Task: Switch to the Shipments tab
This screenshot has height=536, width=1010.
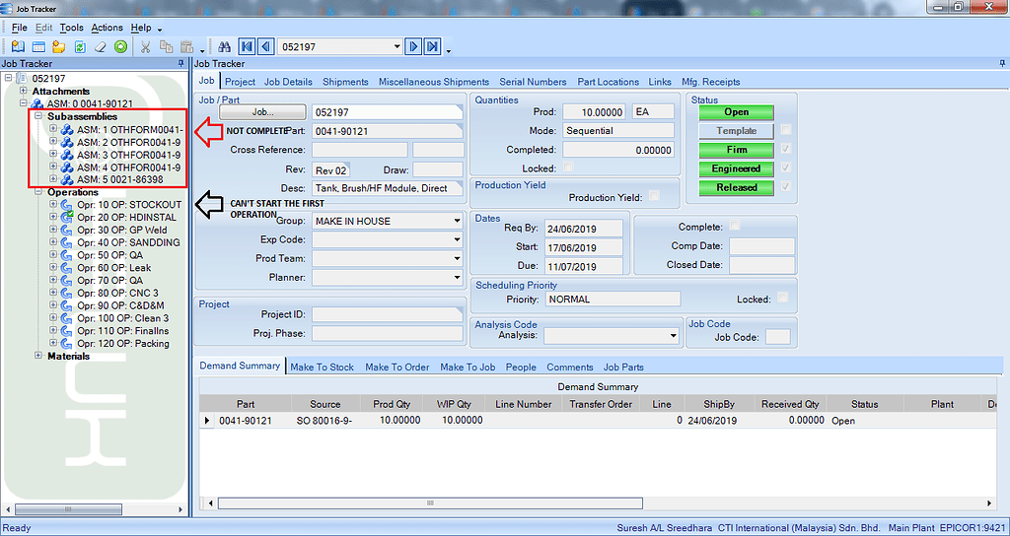Action: [x=345, y=82]
